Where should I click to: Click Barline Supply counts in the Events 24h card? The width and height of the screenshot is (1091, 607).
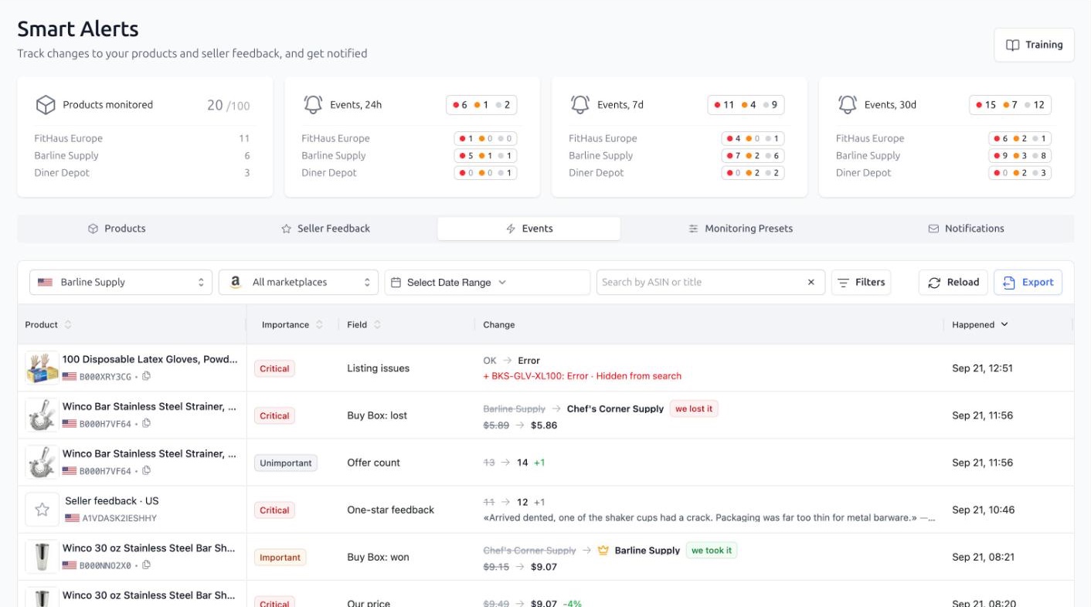tap(486, 155)
